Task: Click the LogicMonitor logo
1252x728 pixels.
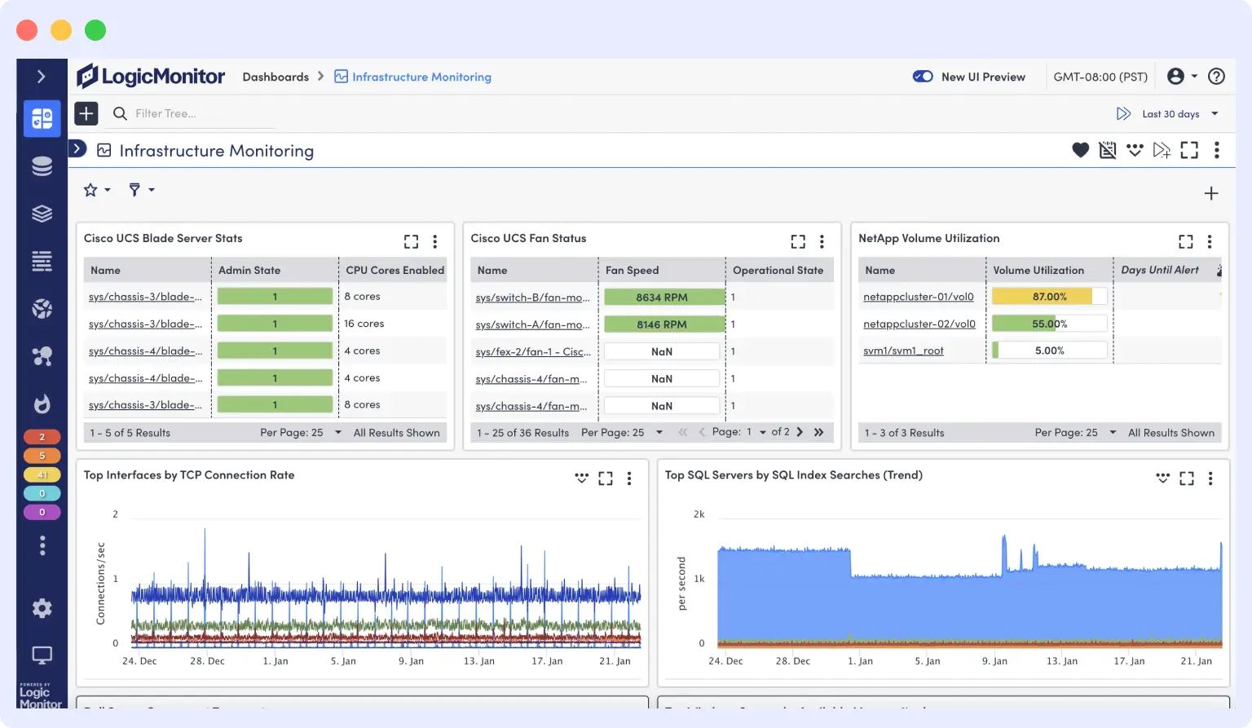Action: pos(151,77)
